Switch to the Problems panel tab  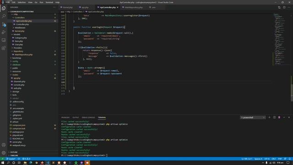coord(65,117)
